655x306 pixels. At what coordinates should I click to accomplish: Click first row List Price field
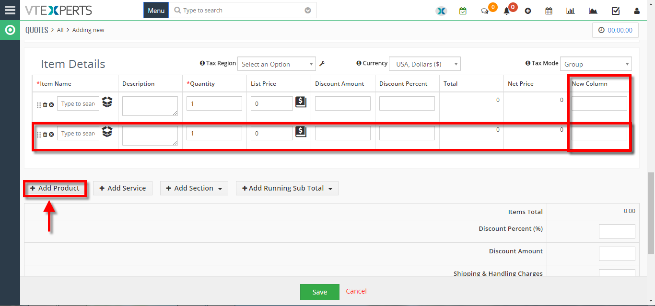[x=272, y=103]
